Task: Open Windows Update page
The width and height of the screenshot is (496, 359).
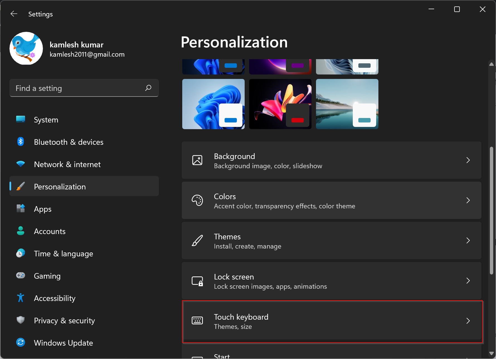Action: [x=84, y=343]
